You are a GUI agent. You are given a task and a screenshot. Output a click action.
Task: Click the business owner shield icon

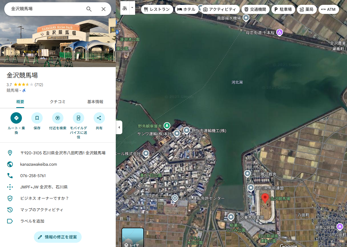tap(10, 198)
